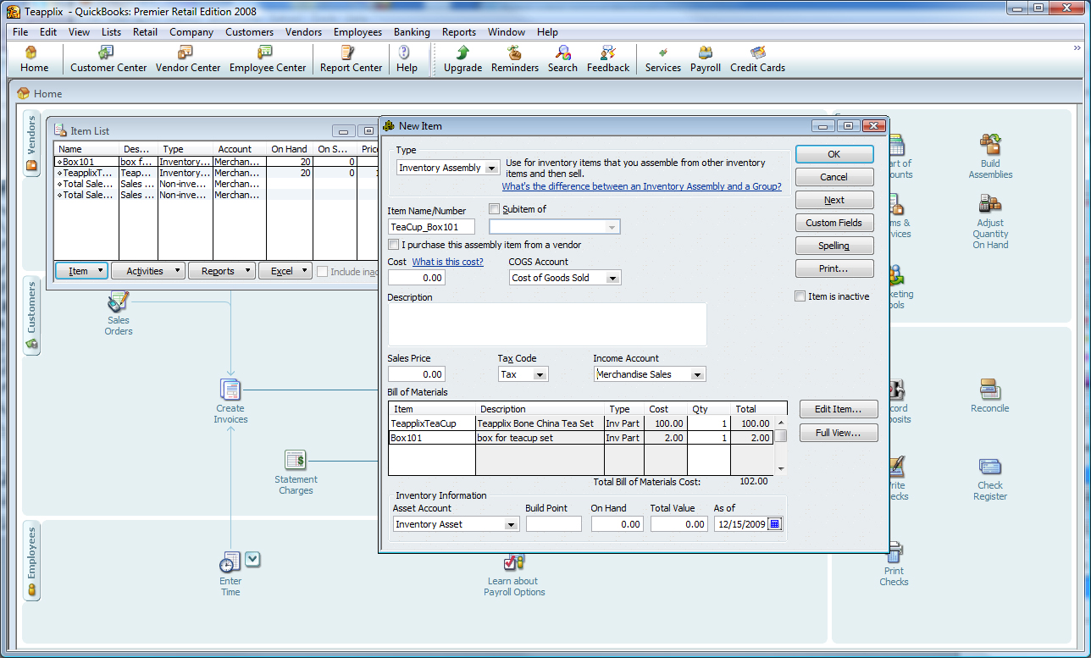Open the Company menu
Image resolution: width=1091 pixels, height=658 pixels.
[191, 32]
